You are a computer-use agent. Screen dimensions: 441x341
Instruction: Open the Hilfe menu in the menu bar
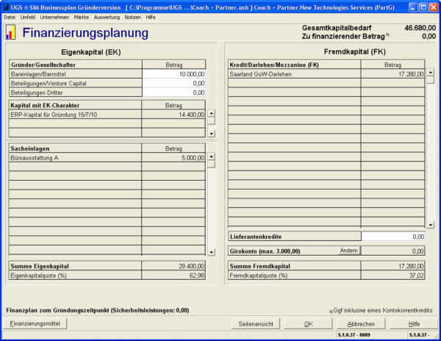point(151,17)
